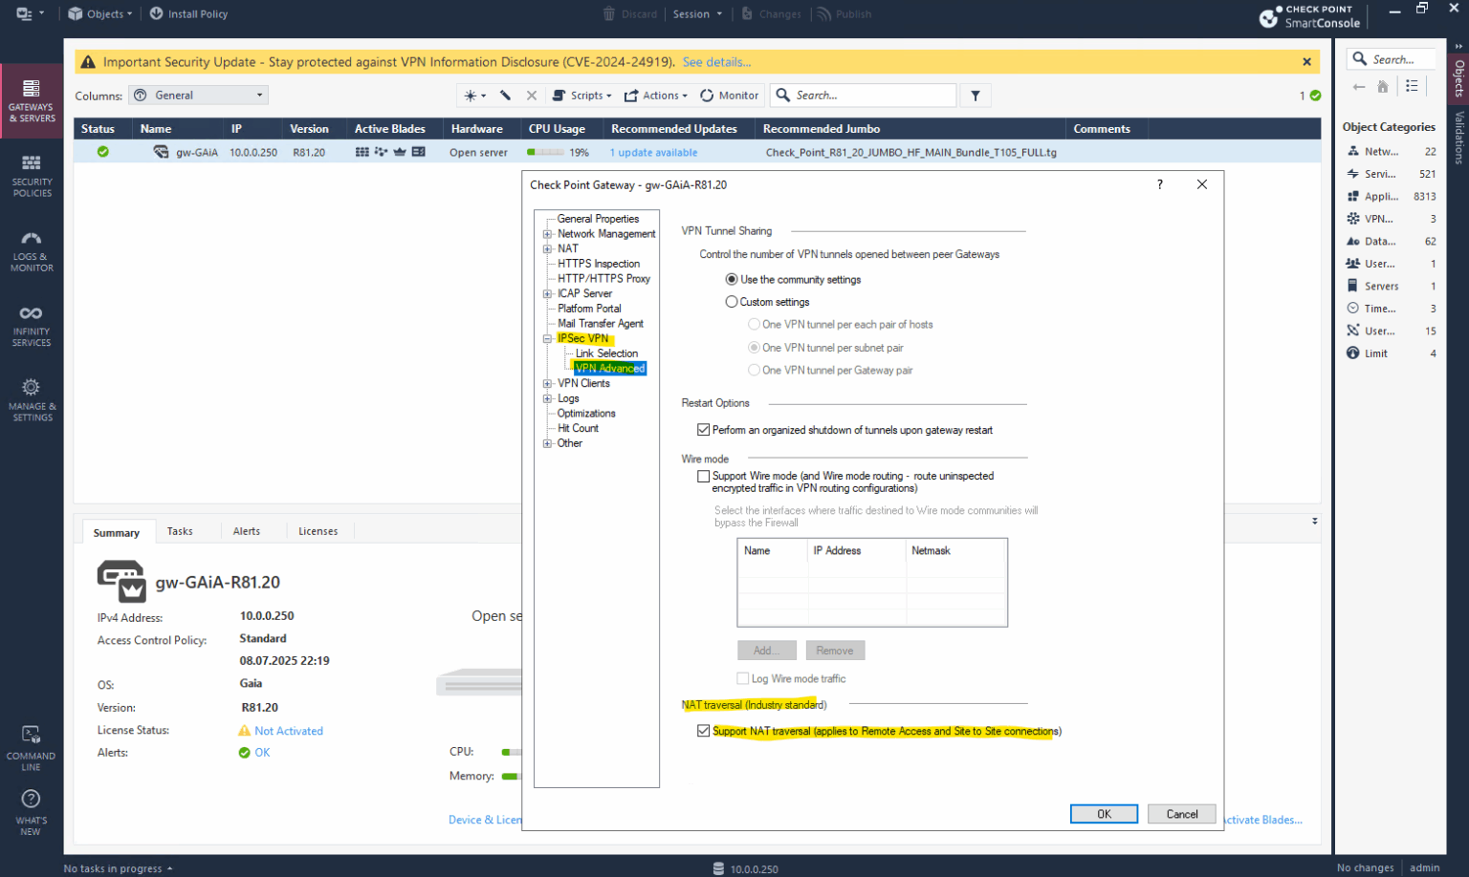Viewport: 1469px width, 877px height.
Task: Click See details link about CVE-2024-24919
Action: tap(716, 61)
